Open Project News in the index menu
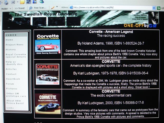This screenshot has height=123, width=164. coord(15,45)
